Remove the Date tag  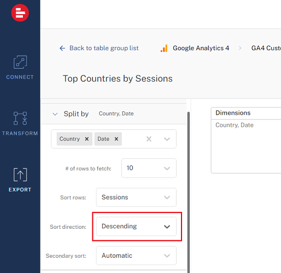click(x=116, y=139)
